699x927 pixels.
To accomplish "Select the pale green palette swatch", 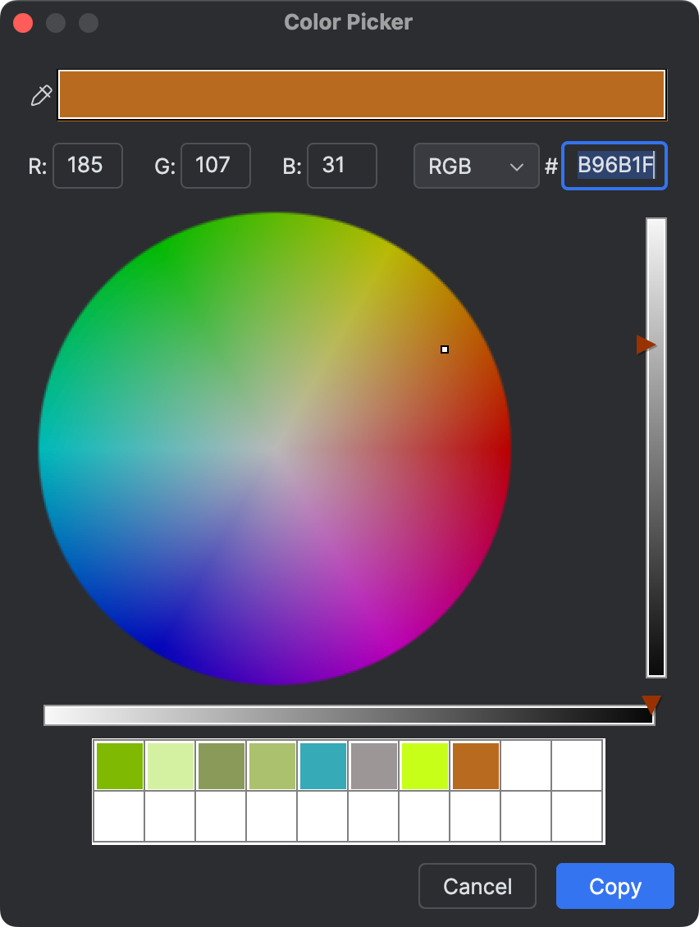I will pyautogui.click(x=169, y=765).
